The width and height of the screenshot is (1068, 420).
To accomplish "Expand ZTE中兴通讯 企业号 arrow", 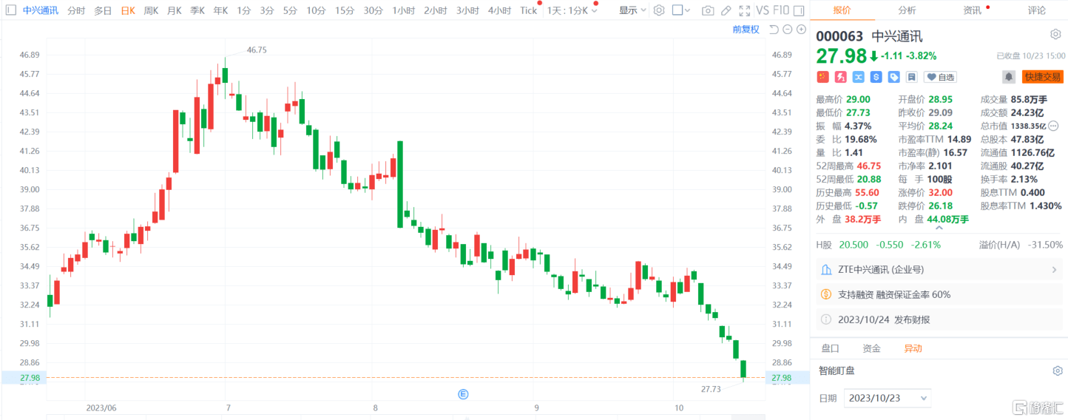I will (1054, 270).
